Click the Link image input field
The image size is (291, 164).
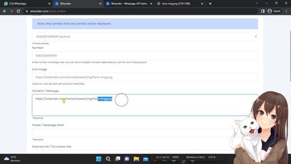tap(145, 77)
